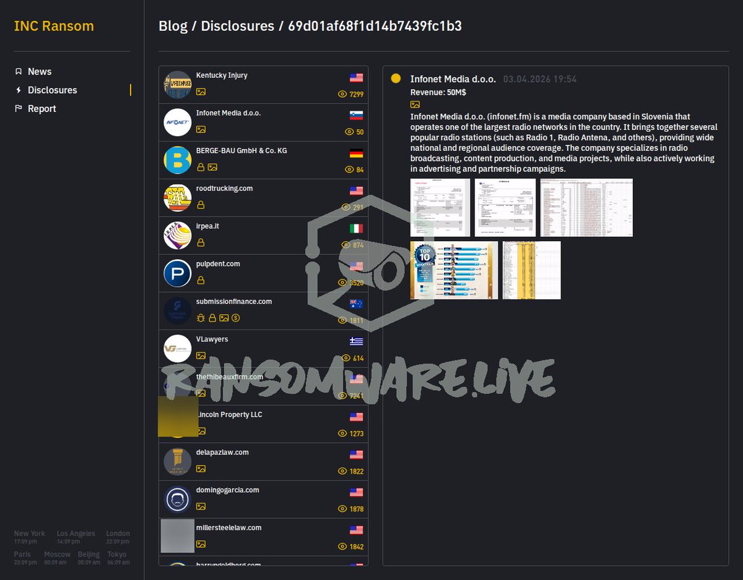Click the eye icon next to 84 views

pyautogui.click(x=349, y=170)
